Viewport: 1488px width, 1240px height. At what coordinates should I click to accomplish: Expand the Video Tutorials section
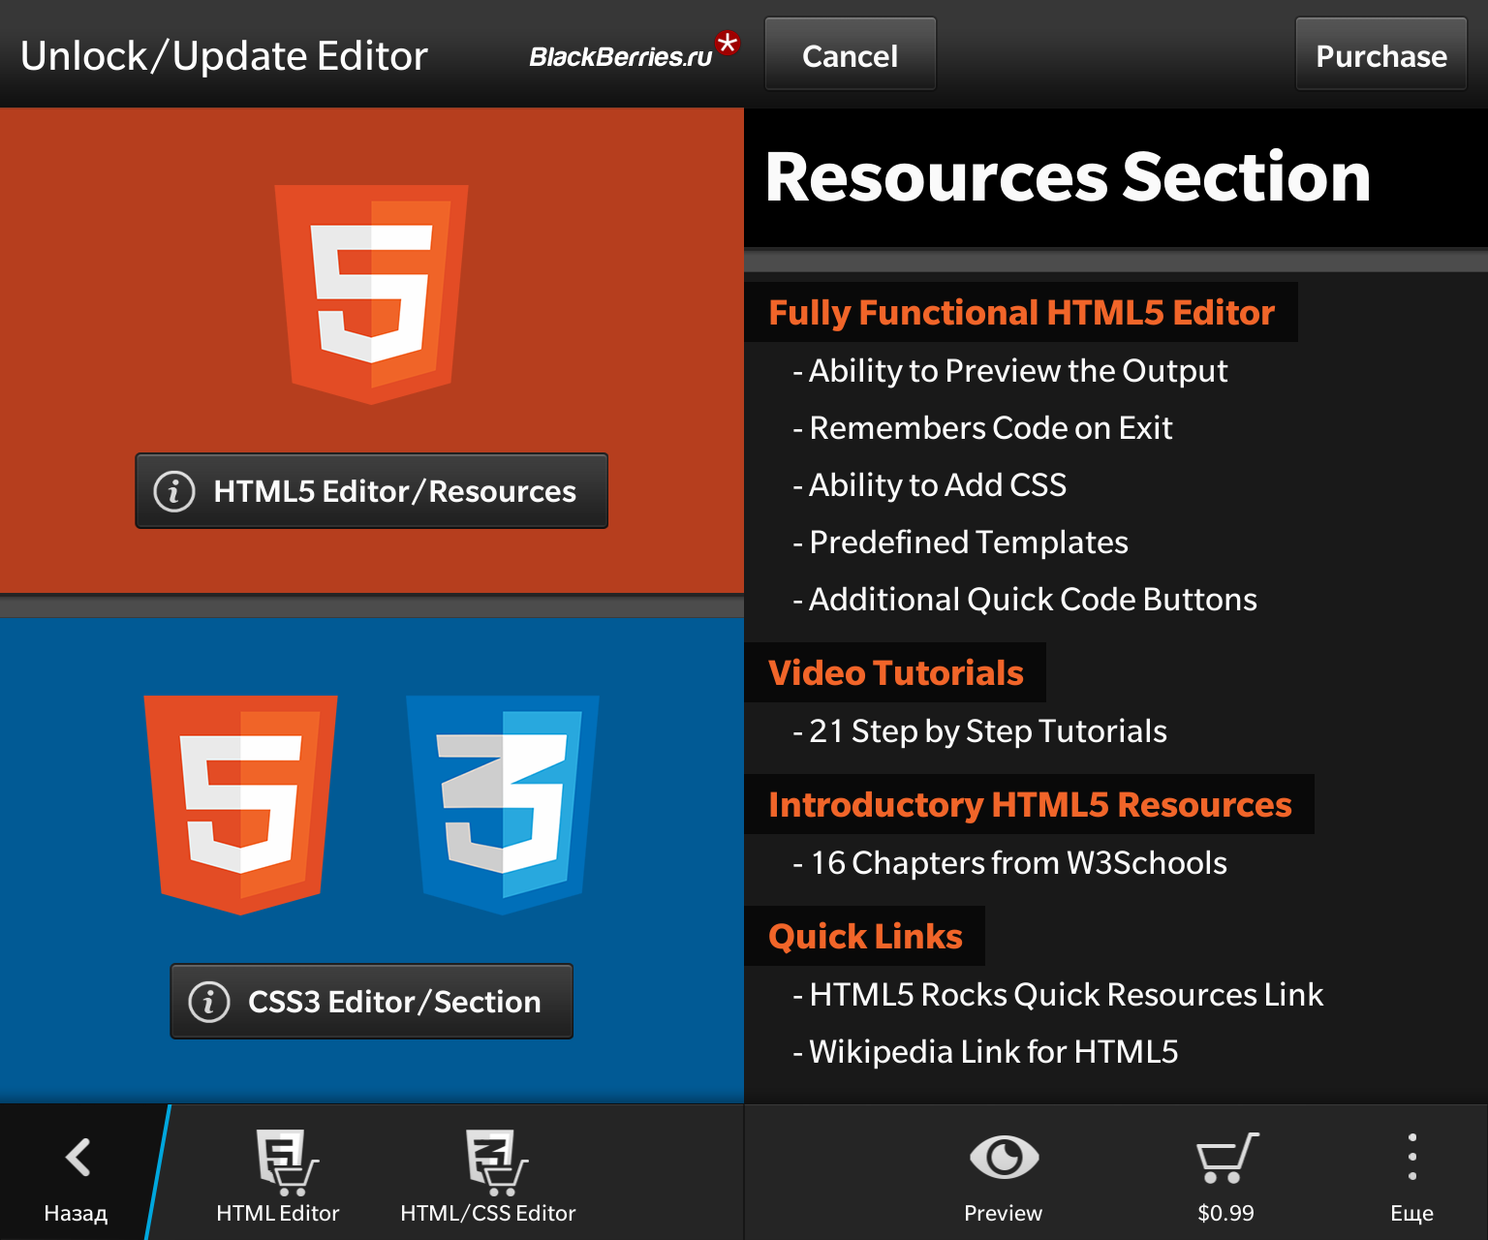tap(895, 672)
